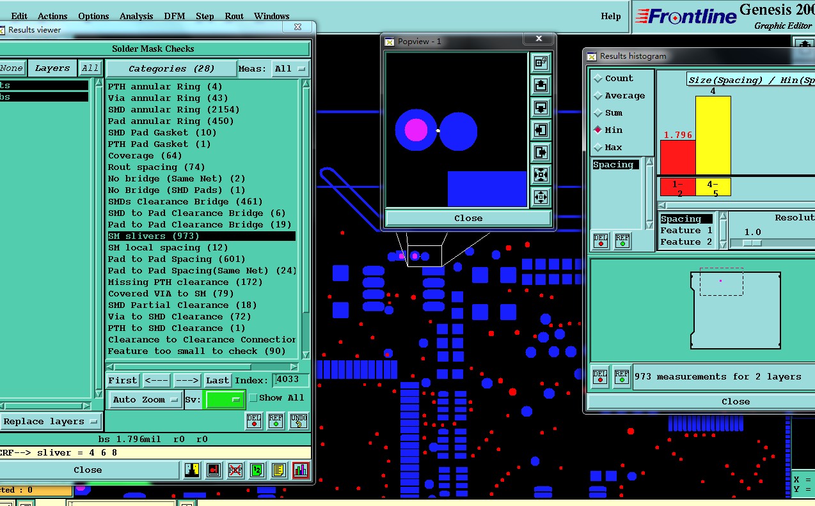Select Average radio button in histogram

coord(599,96)
